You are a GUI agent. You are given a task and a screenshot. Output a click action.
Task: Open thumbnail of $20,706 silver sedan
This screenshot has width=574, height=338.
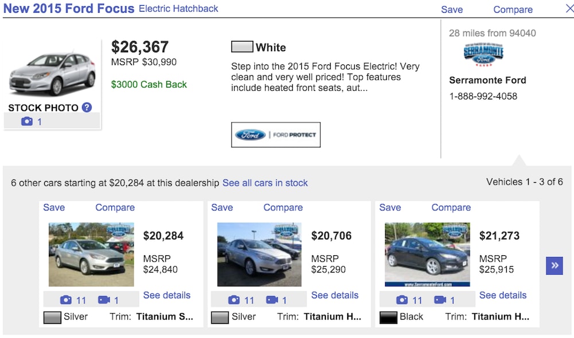point(259,255)
